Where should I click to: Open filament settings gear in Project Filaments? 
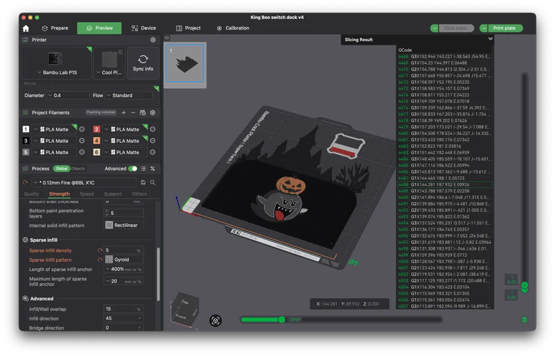tap(153, 113)
